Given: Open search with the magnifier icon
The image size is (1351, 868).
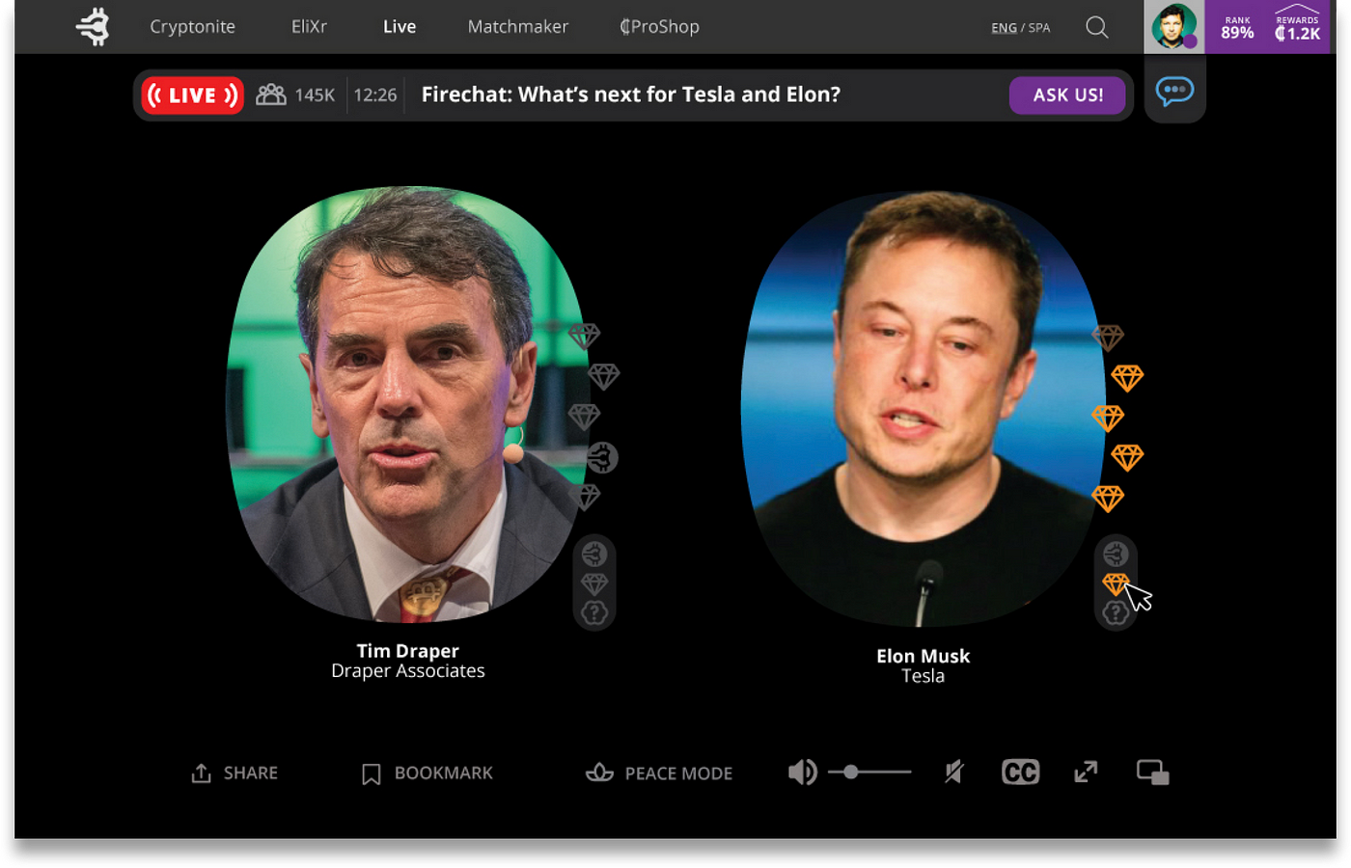Looking at the screenshot, I should point(1097,27).
